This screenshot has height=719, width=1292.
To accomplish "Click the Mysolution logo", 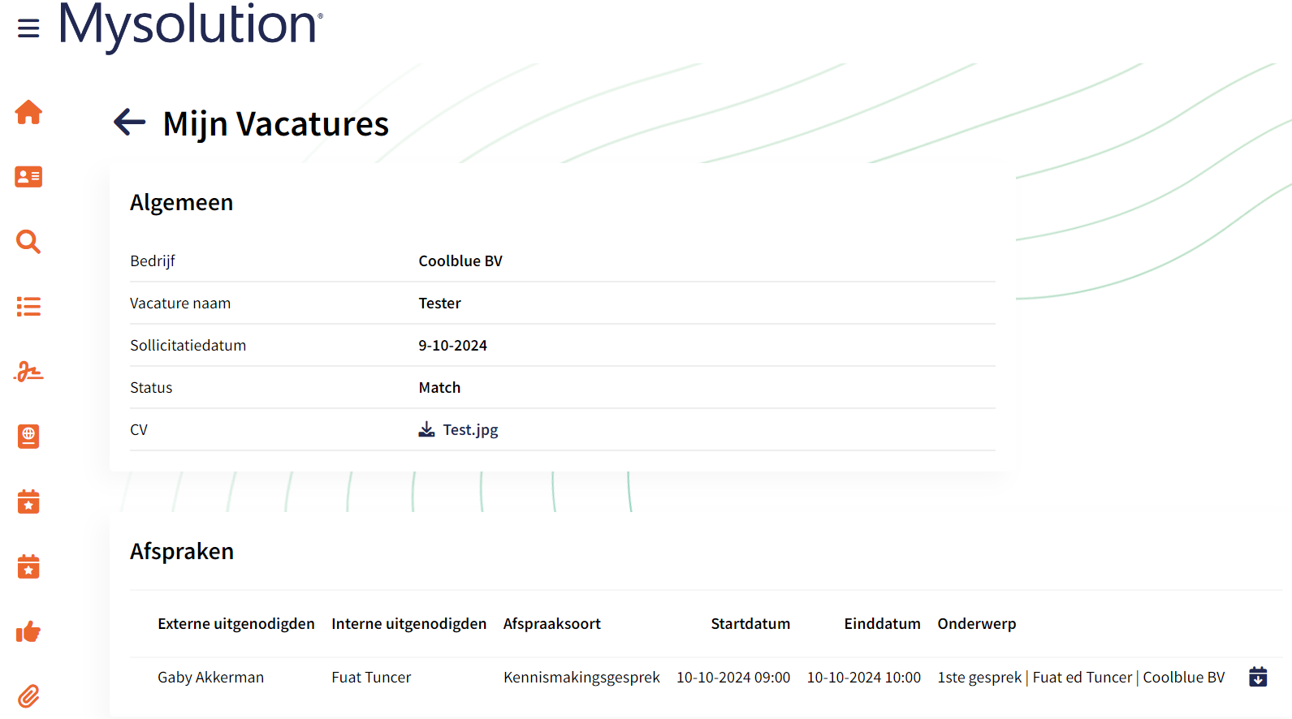I will coord(191,26).
